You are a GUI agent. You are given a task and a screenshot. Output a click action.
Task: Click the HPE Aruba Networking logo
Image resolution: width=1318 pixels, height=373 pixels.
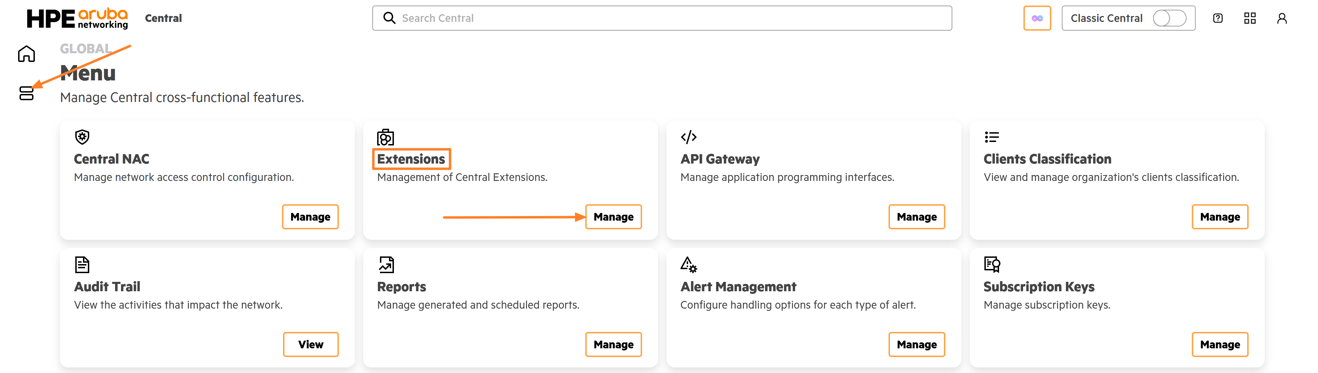point(77,18)
